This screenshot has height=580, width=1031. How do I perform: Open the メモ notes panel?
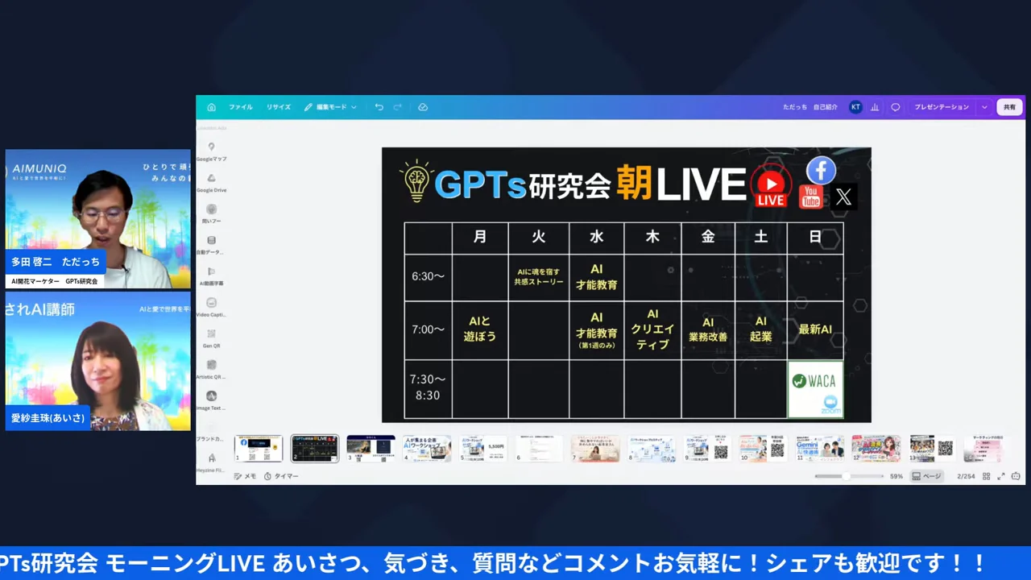tap(245, 476)
